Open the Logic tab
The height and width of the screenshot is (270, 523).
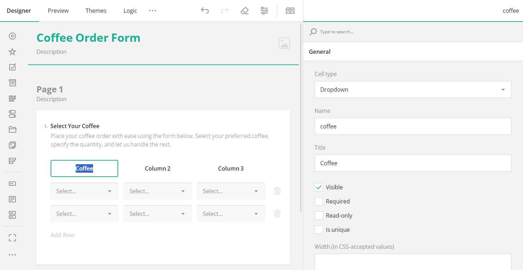pyautogui.click(x=130, y=11)
